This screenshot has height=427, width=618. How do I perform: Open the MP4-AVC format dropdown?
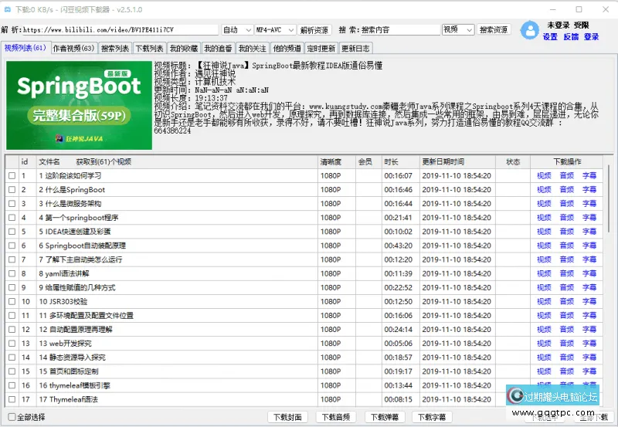[x=275, y=30]
